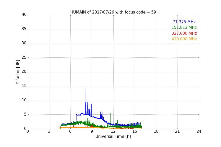Select the orange 410.000 MHz legend label

(184, 39)
